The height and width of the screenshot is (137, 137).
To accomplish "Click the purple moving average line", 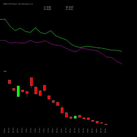I will 61,45.
